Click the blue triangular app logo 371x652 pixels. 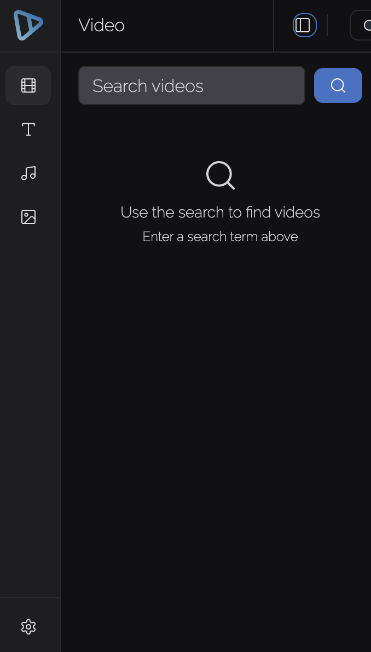pos(28,25)
